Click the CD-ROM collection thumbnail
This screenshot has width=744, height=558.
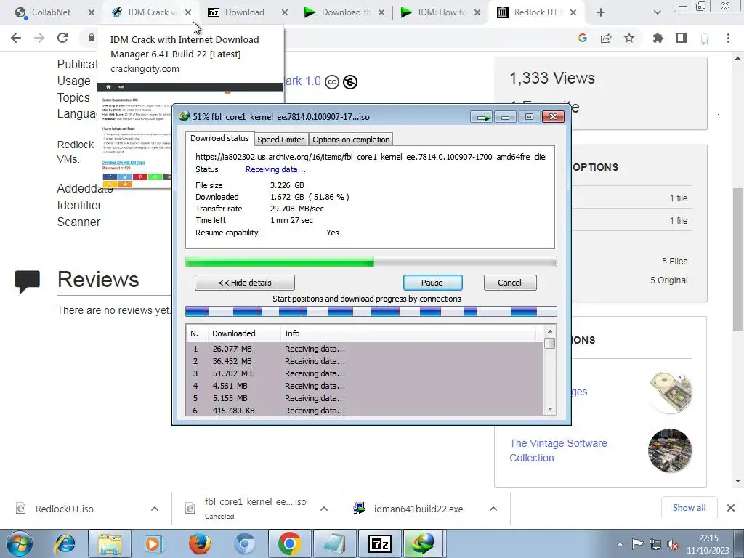[x=670, y=392]
